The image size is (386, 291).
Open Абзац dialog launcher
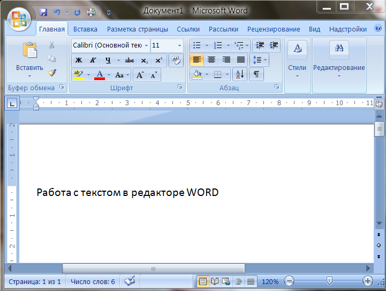tap(277, 87)
